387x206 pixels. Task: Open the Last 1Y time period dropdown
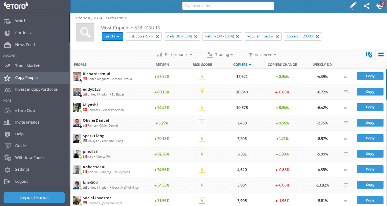[112, 36]
